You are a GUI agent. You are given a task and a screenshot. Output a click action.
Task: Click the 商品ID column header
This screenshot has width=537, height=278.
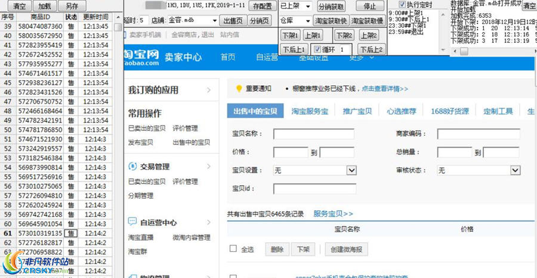(x=40, y=17)
